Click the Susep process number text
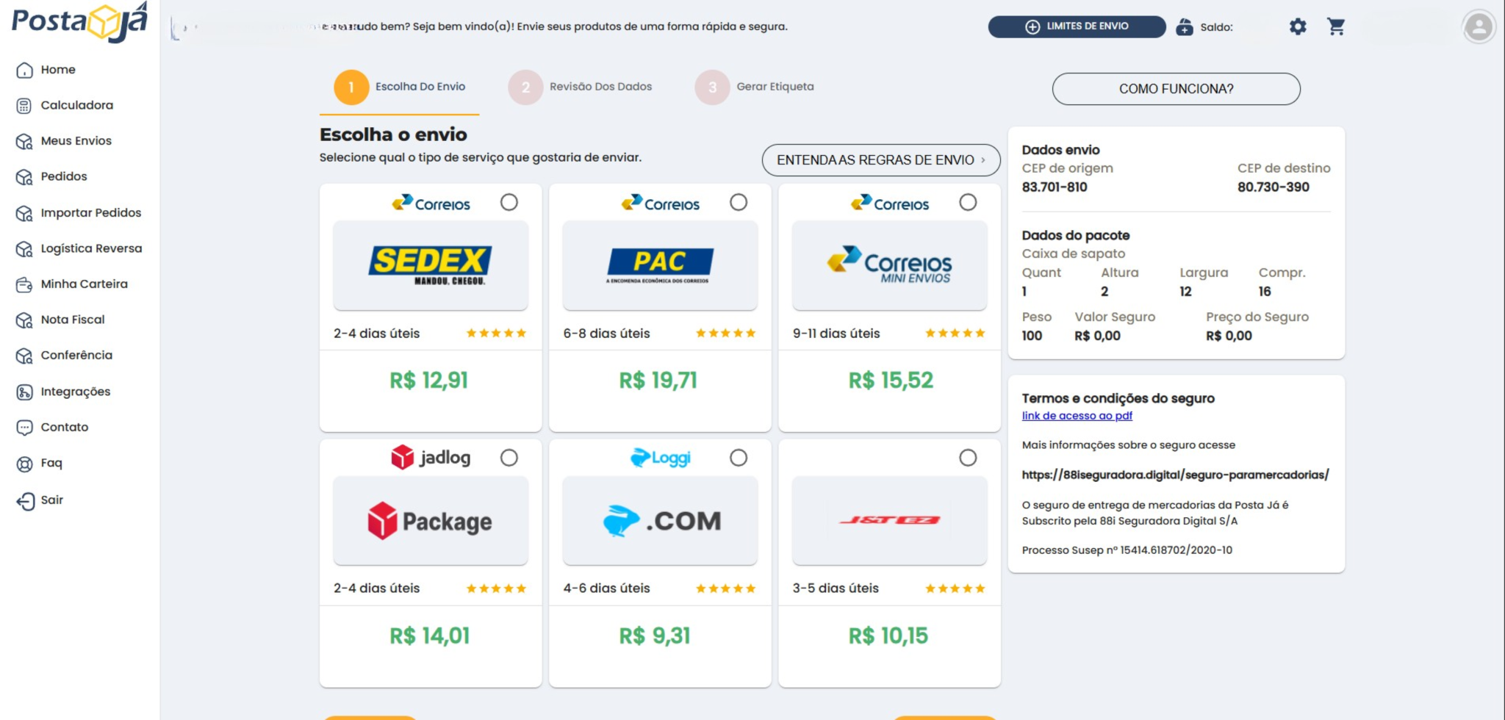Screen dimensions: 1505x720 (1127, 550)
